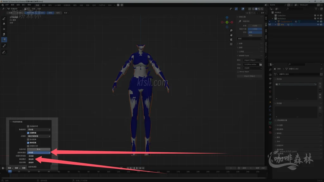The height and width of the screenshot is (182, 324).
Task: Open the outliner filter funnel
Action: pyautogui.click(x=316, y=9)
